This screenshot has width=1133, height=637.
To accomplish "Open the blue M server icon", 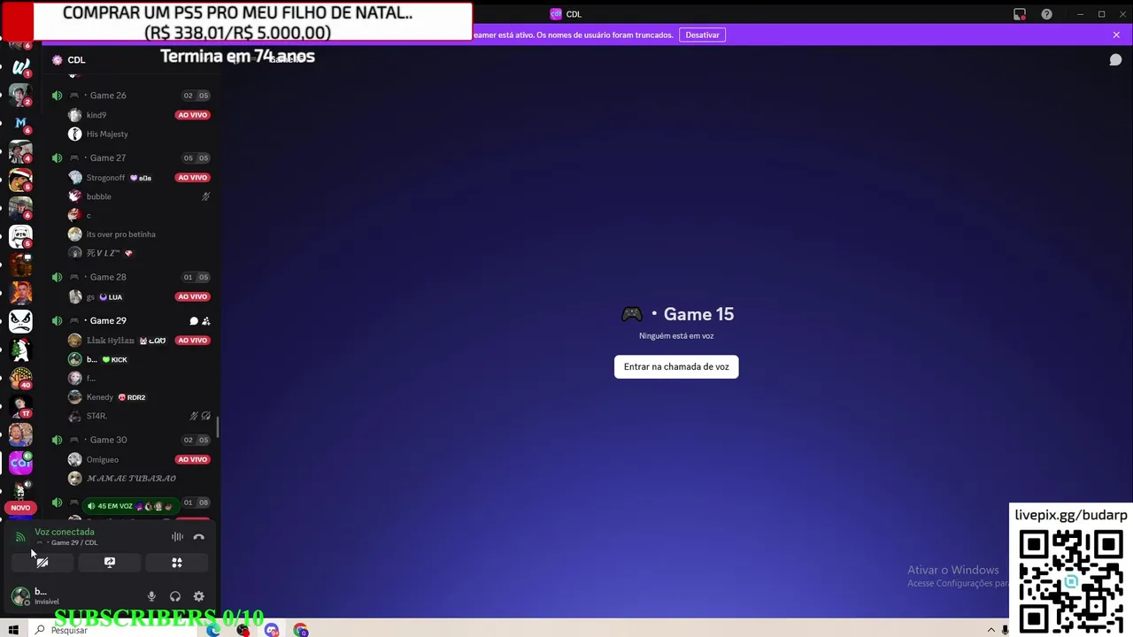I will [20, 123].
